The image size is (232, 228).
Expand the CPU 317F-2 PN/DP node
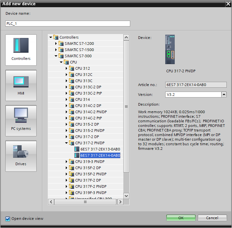coord(66,186)
